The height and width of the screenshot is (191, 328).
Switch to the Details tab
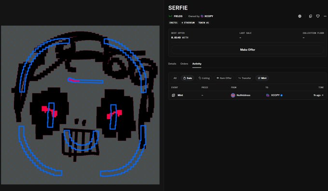(x=172, y=64)
